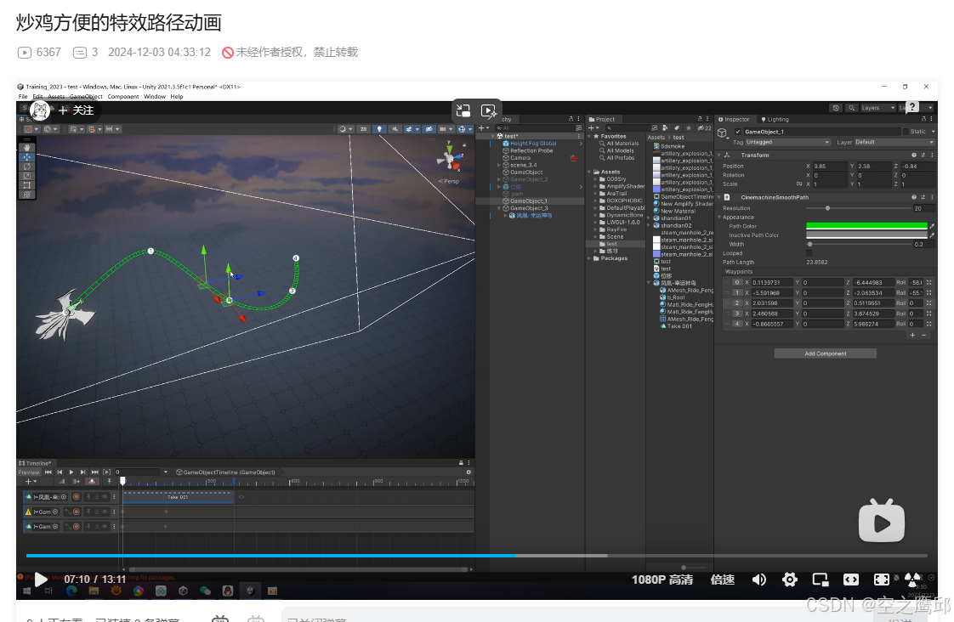Open the 倍速 playback speed menu
This screenshot has width=954, height=622.
click(722, 580)
